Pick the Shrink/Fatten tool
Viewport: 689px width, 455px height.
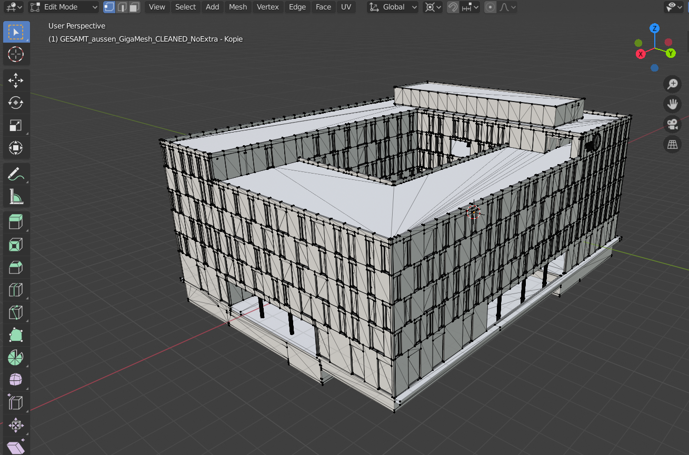[x=16, y=425]
